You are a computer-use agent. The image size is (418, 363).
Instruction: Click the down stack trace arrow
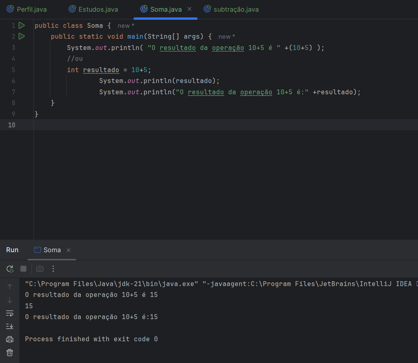10,300
